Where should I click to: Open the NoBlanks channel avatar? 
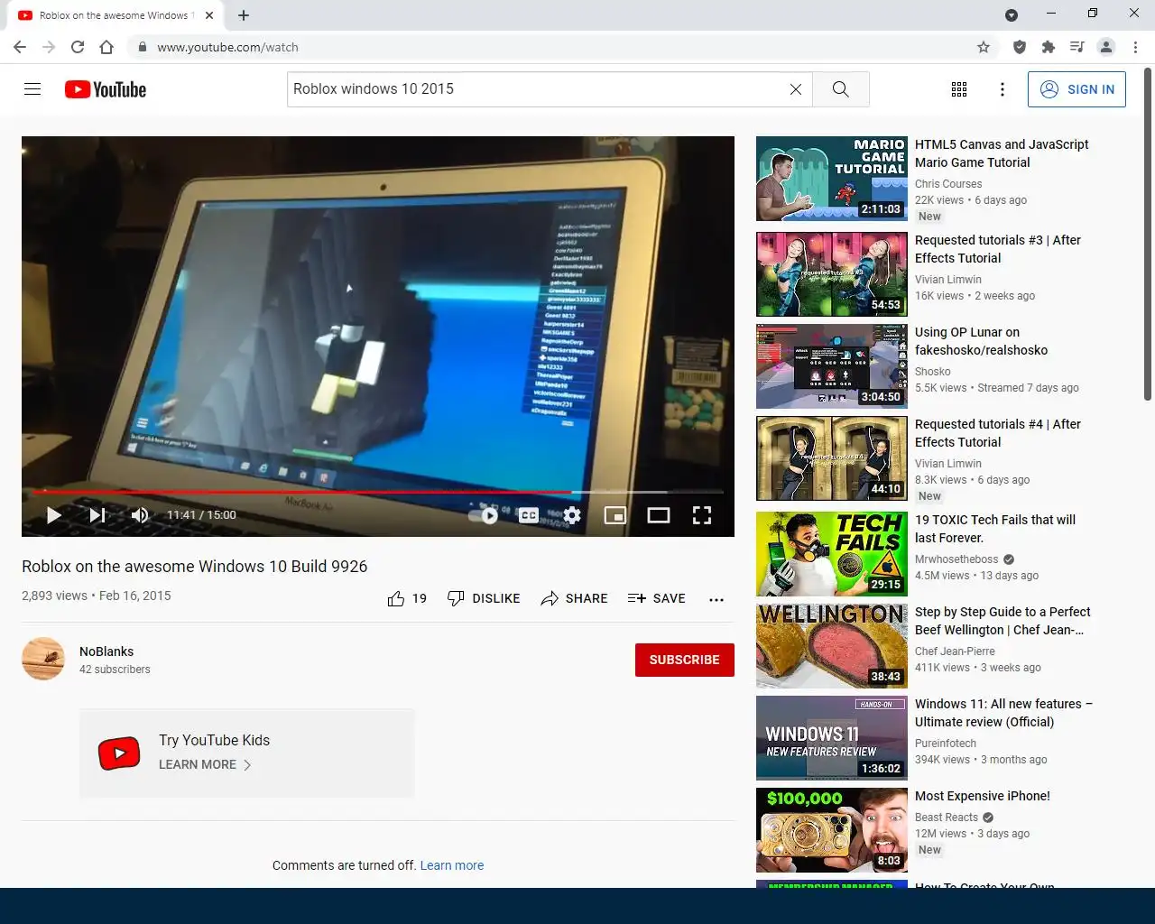(43, 659)
